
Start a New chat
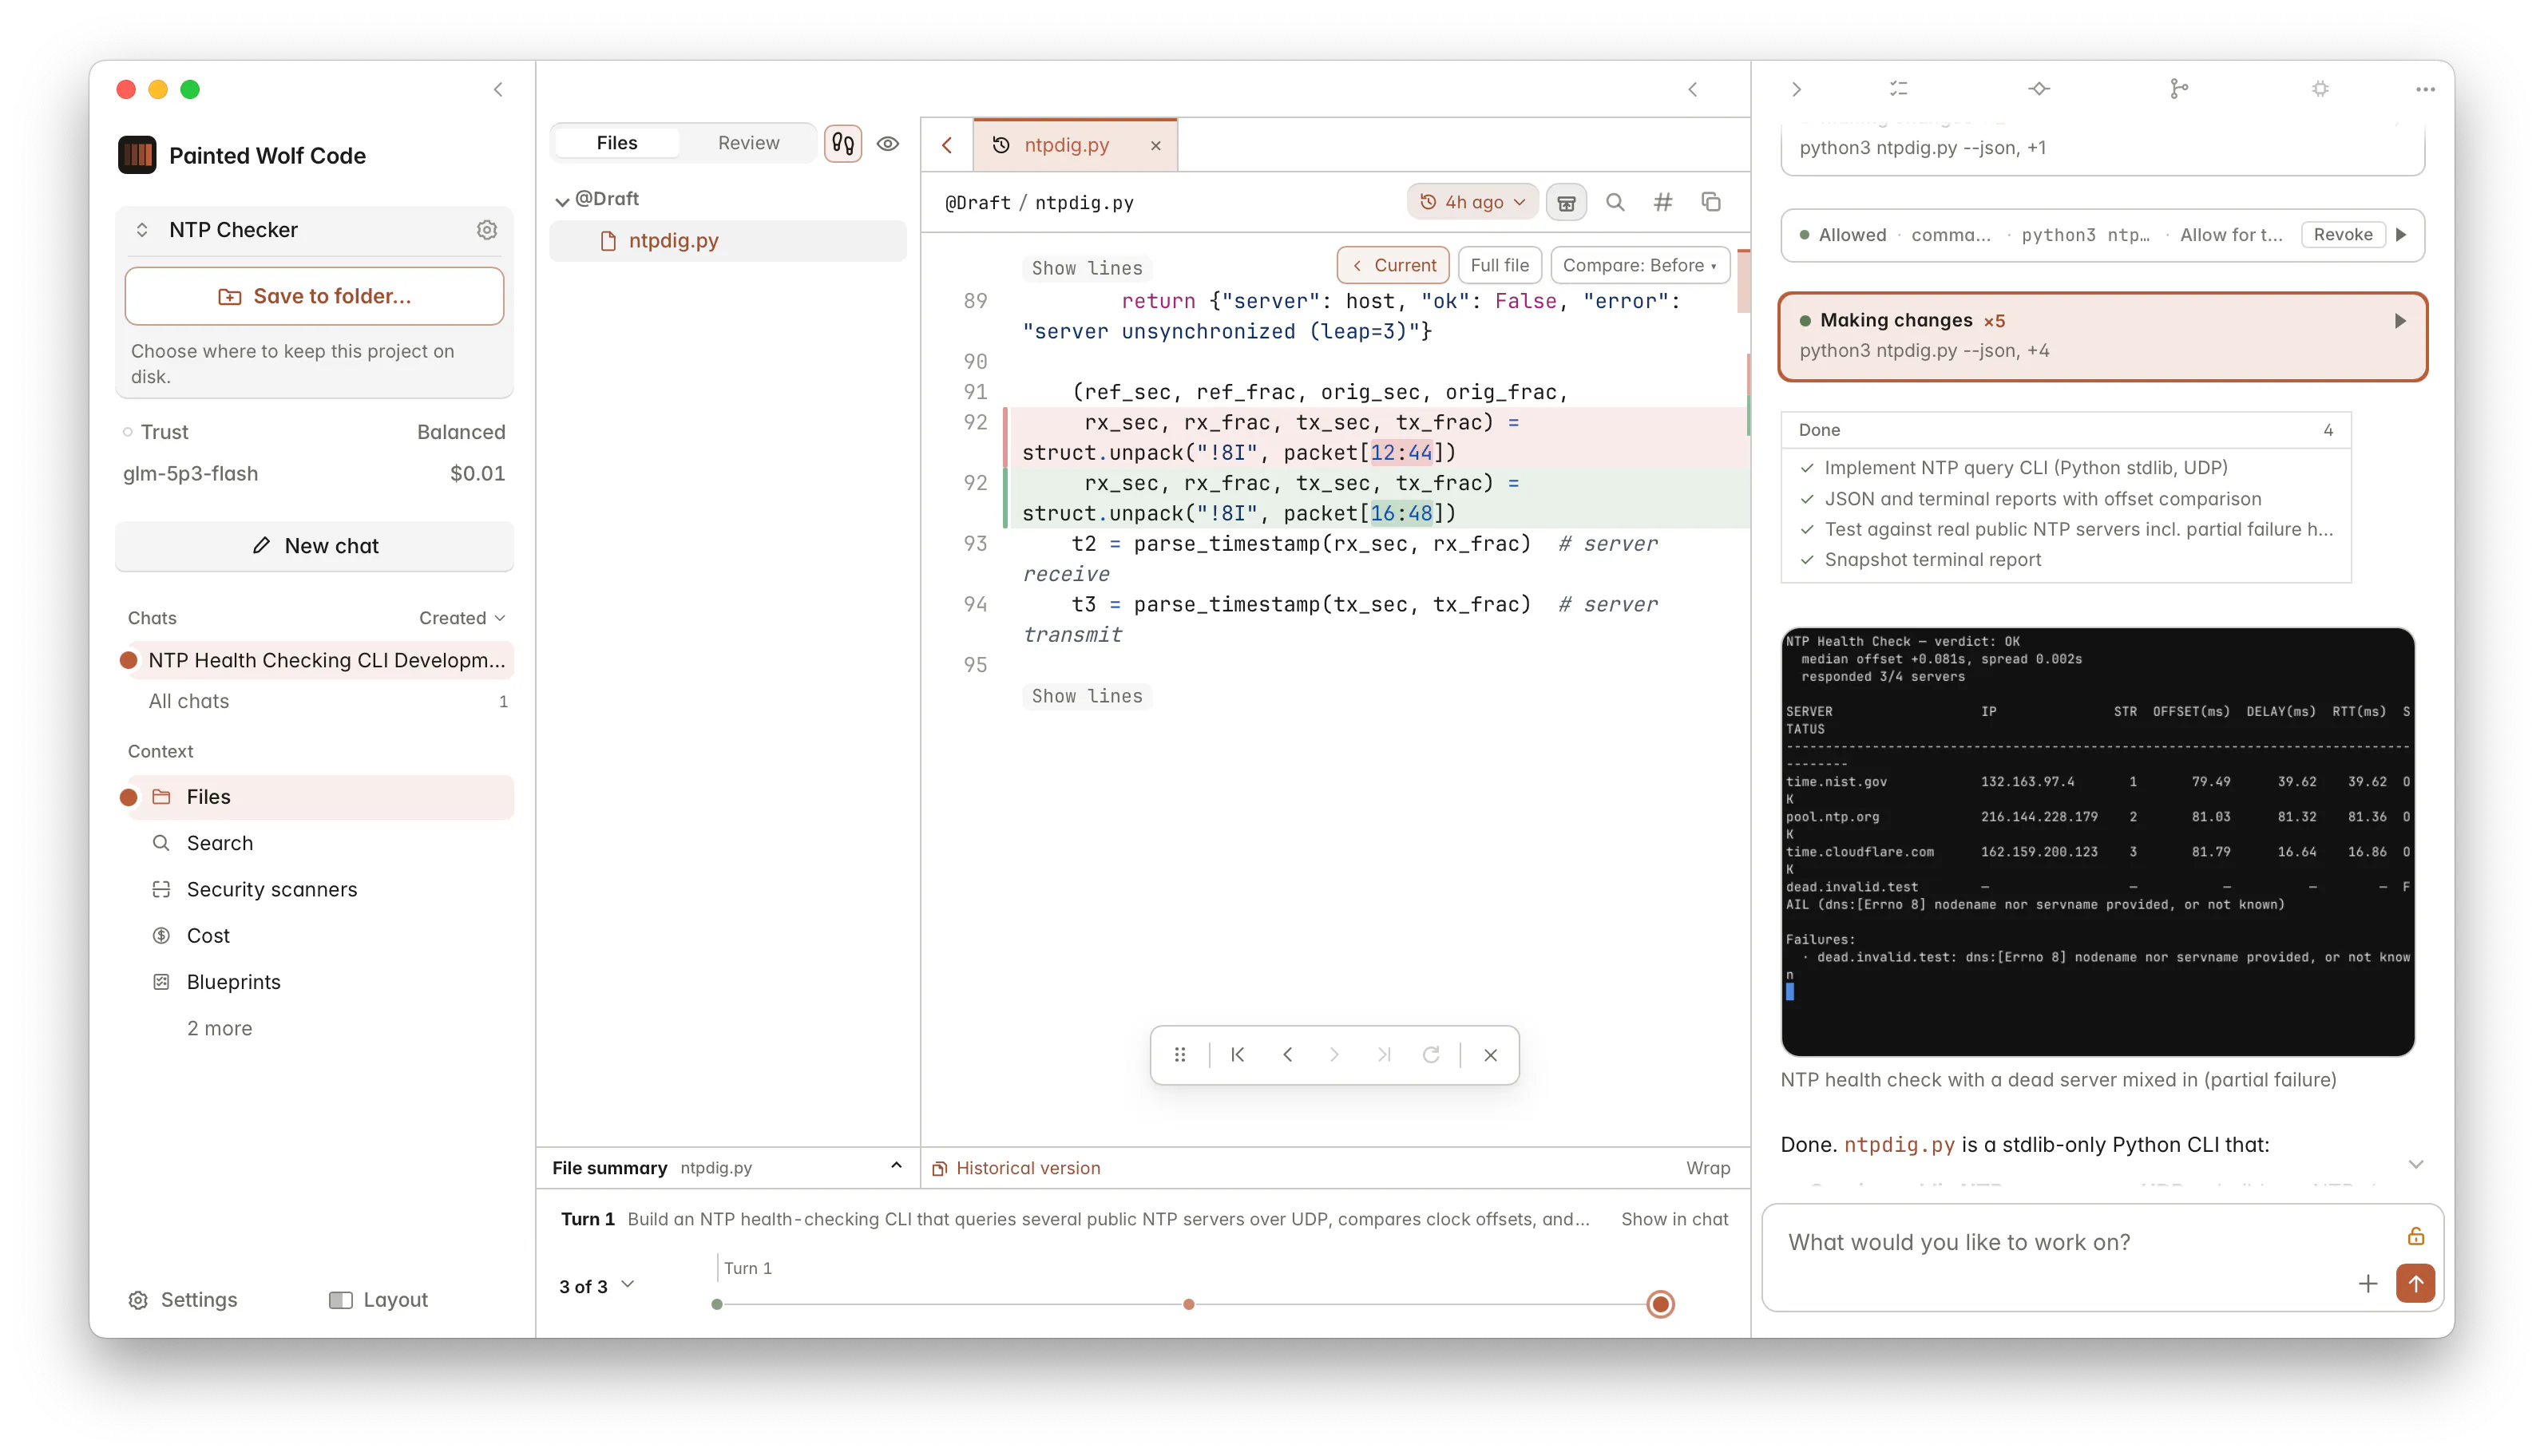314,546
